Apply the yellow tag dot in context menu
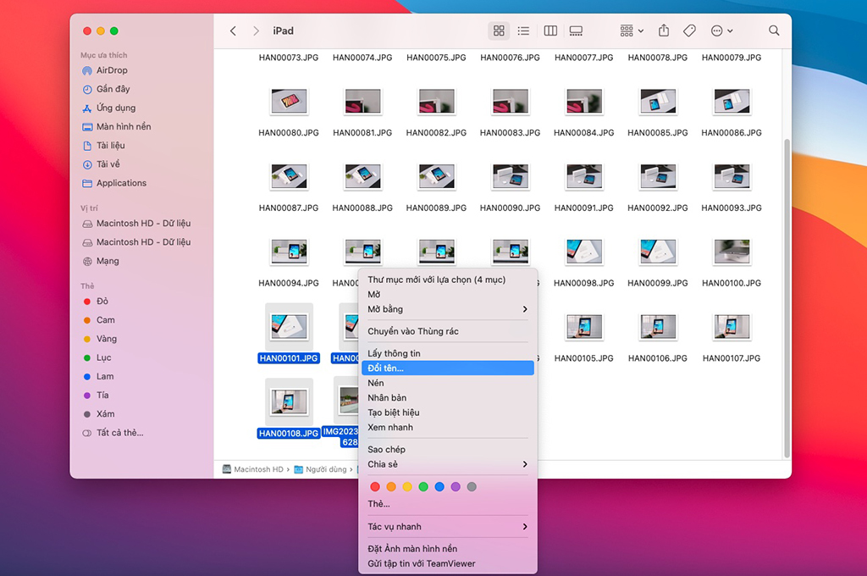 407,487
